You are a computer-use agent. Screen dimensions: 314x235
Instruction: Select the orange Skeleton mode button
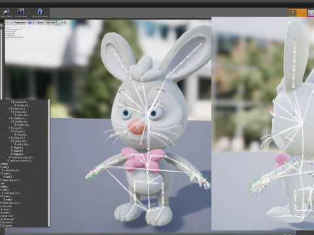pos(298,13)
